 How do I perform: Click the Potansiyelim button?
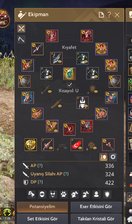point(42,207)
